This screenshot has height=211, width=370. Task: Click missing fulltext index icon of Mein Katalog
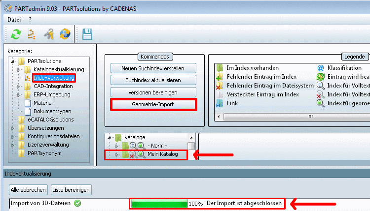point(133,154)
